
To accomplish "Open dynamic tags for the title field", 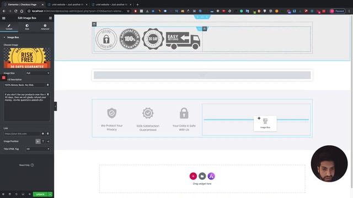I will point(48,85).
